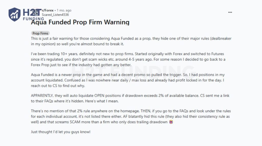Click the large "H2T" logo lettering

point(30,12)
